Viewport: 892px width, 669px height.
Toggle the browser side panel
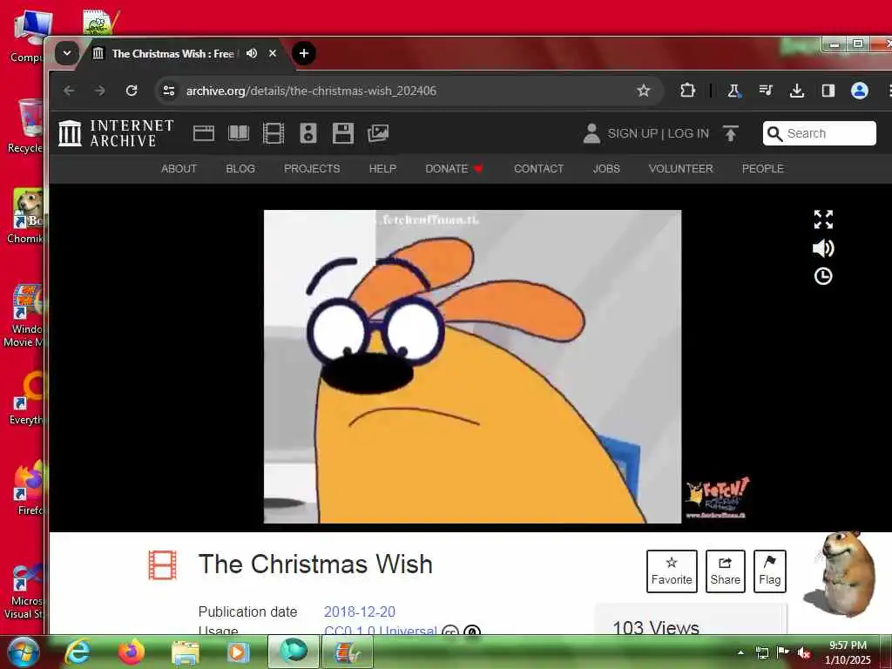828,91
